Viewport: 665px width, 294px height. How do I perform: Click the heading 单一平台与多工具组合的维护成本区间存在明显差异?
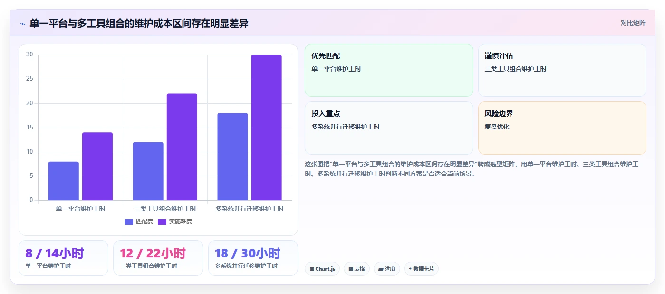pos(139,23)
